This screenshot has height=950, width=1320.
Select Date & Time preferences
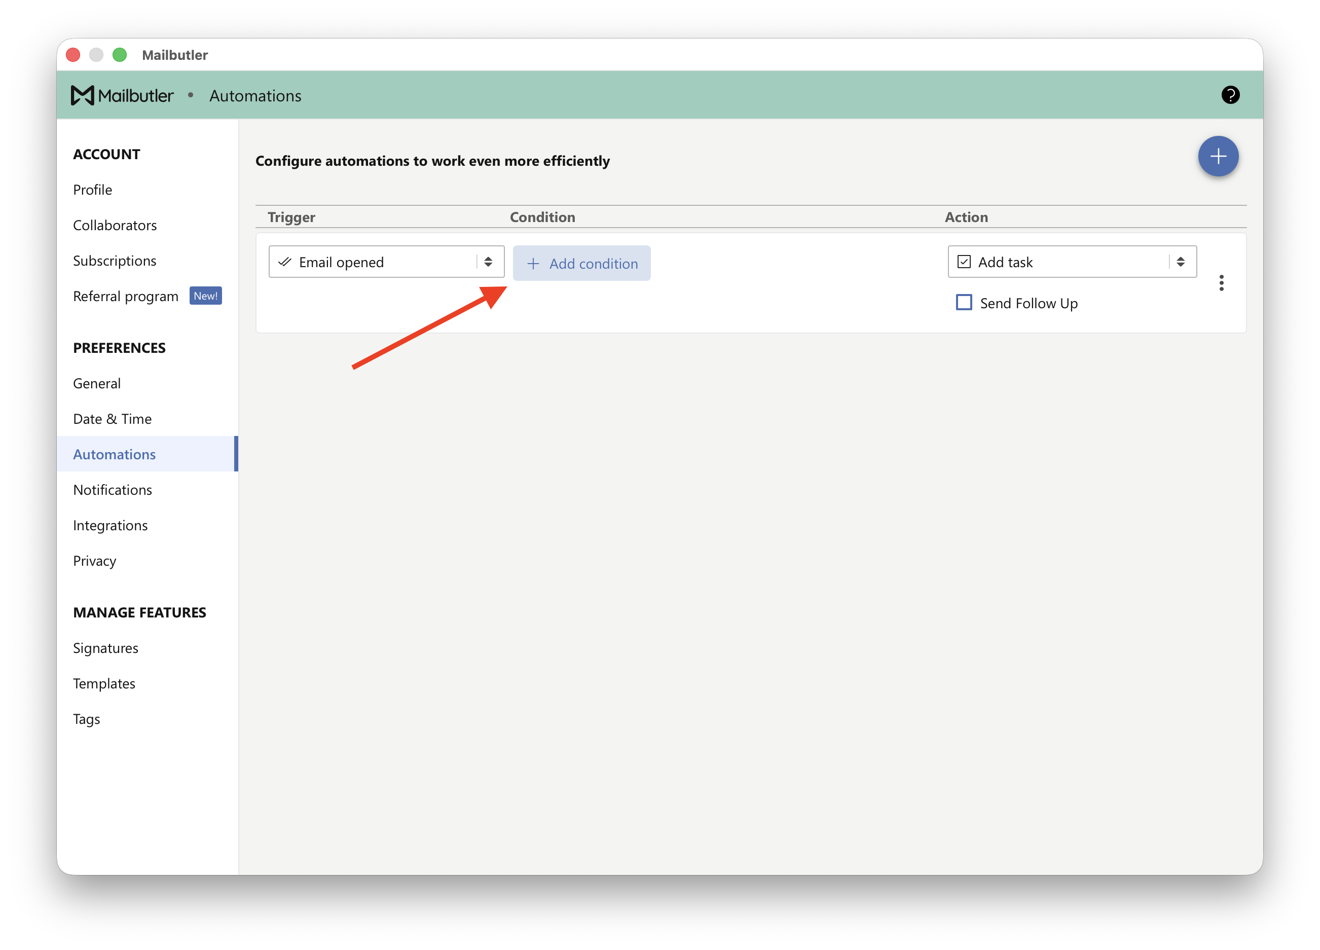point(112,419)
